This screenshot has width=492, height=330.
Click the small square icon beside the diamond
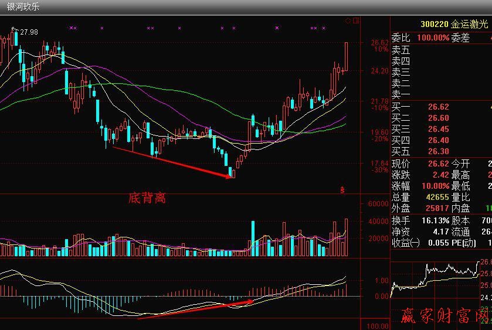355,21
